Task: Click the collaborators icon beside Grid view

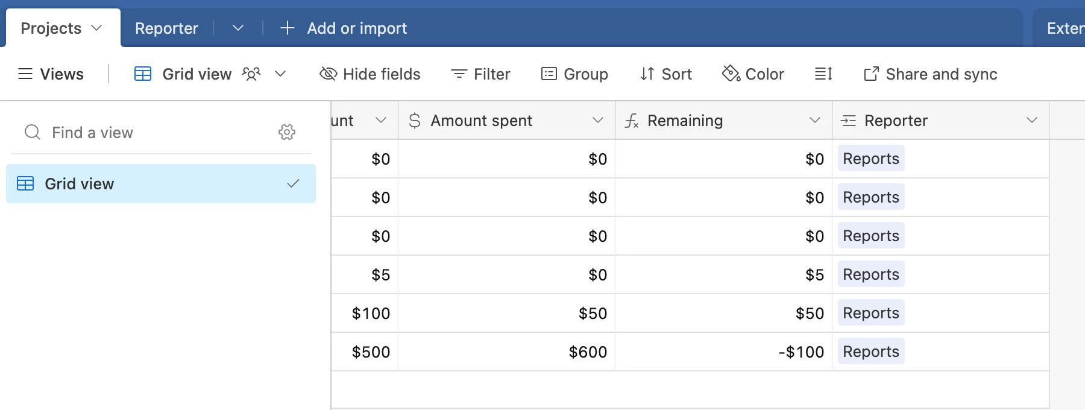Action: pyautogui.click(x=251, y=74)
